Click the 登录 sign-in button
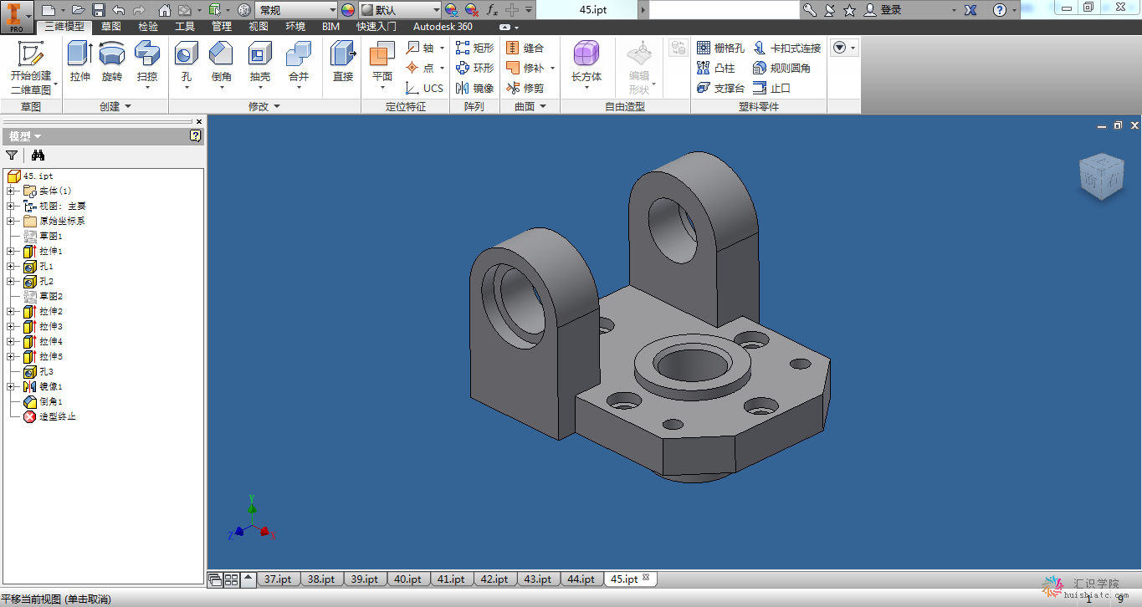1142x607 pixels. [x=883, y=10]
